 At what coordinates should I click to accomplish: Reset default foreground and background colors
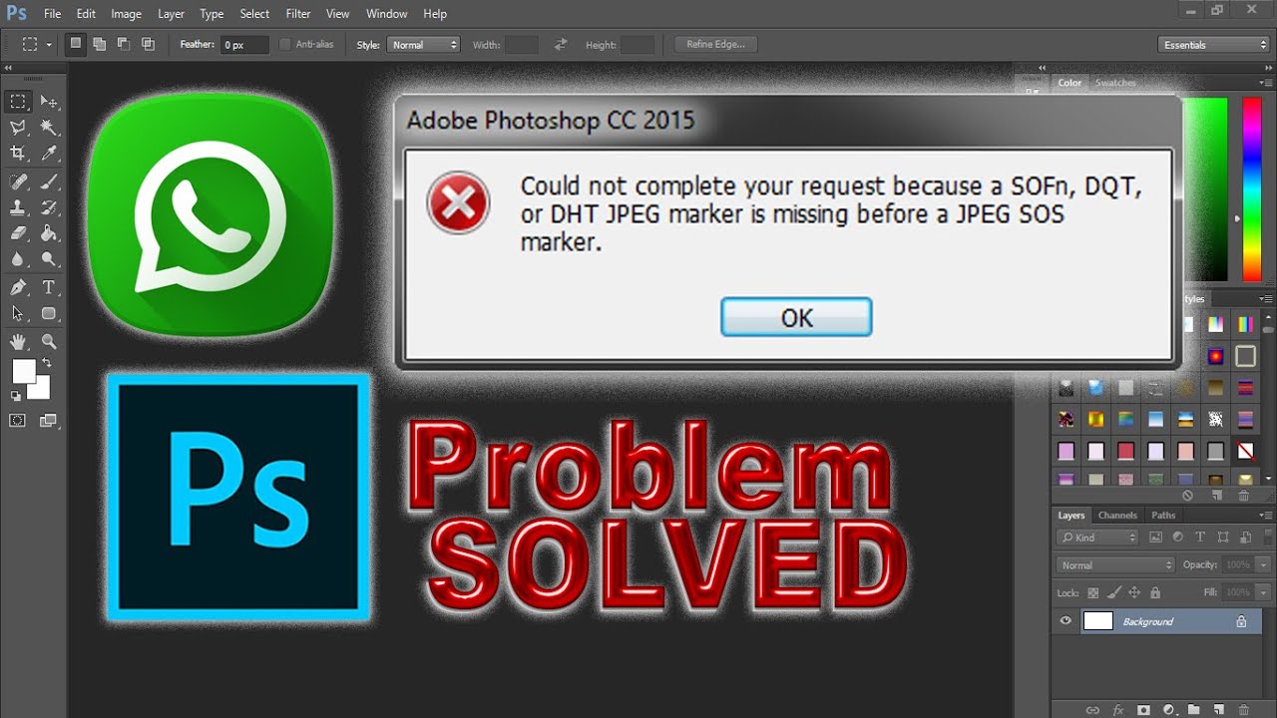[x=15, y=396]
